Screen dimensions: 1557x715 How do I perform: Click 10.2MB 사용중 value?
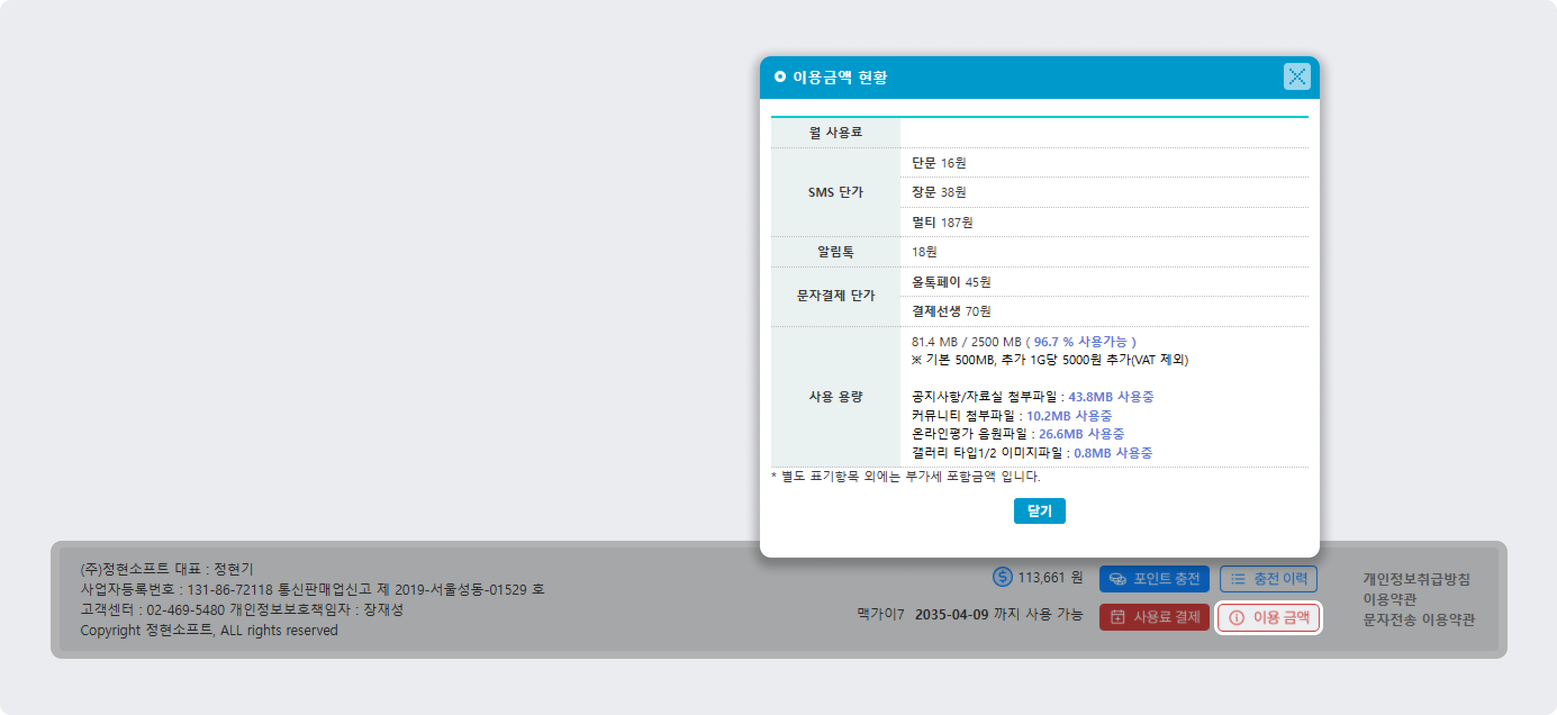click(x=1069, y=416)
